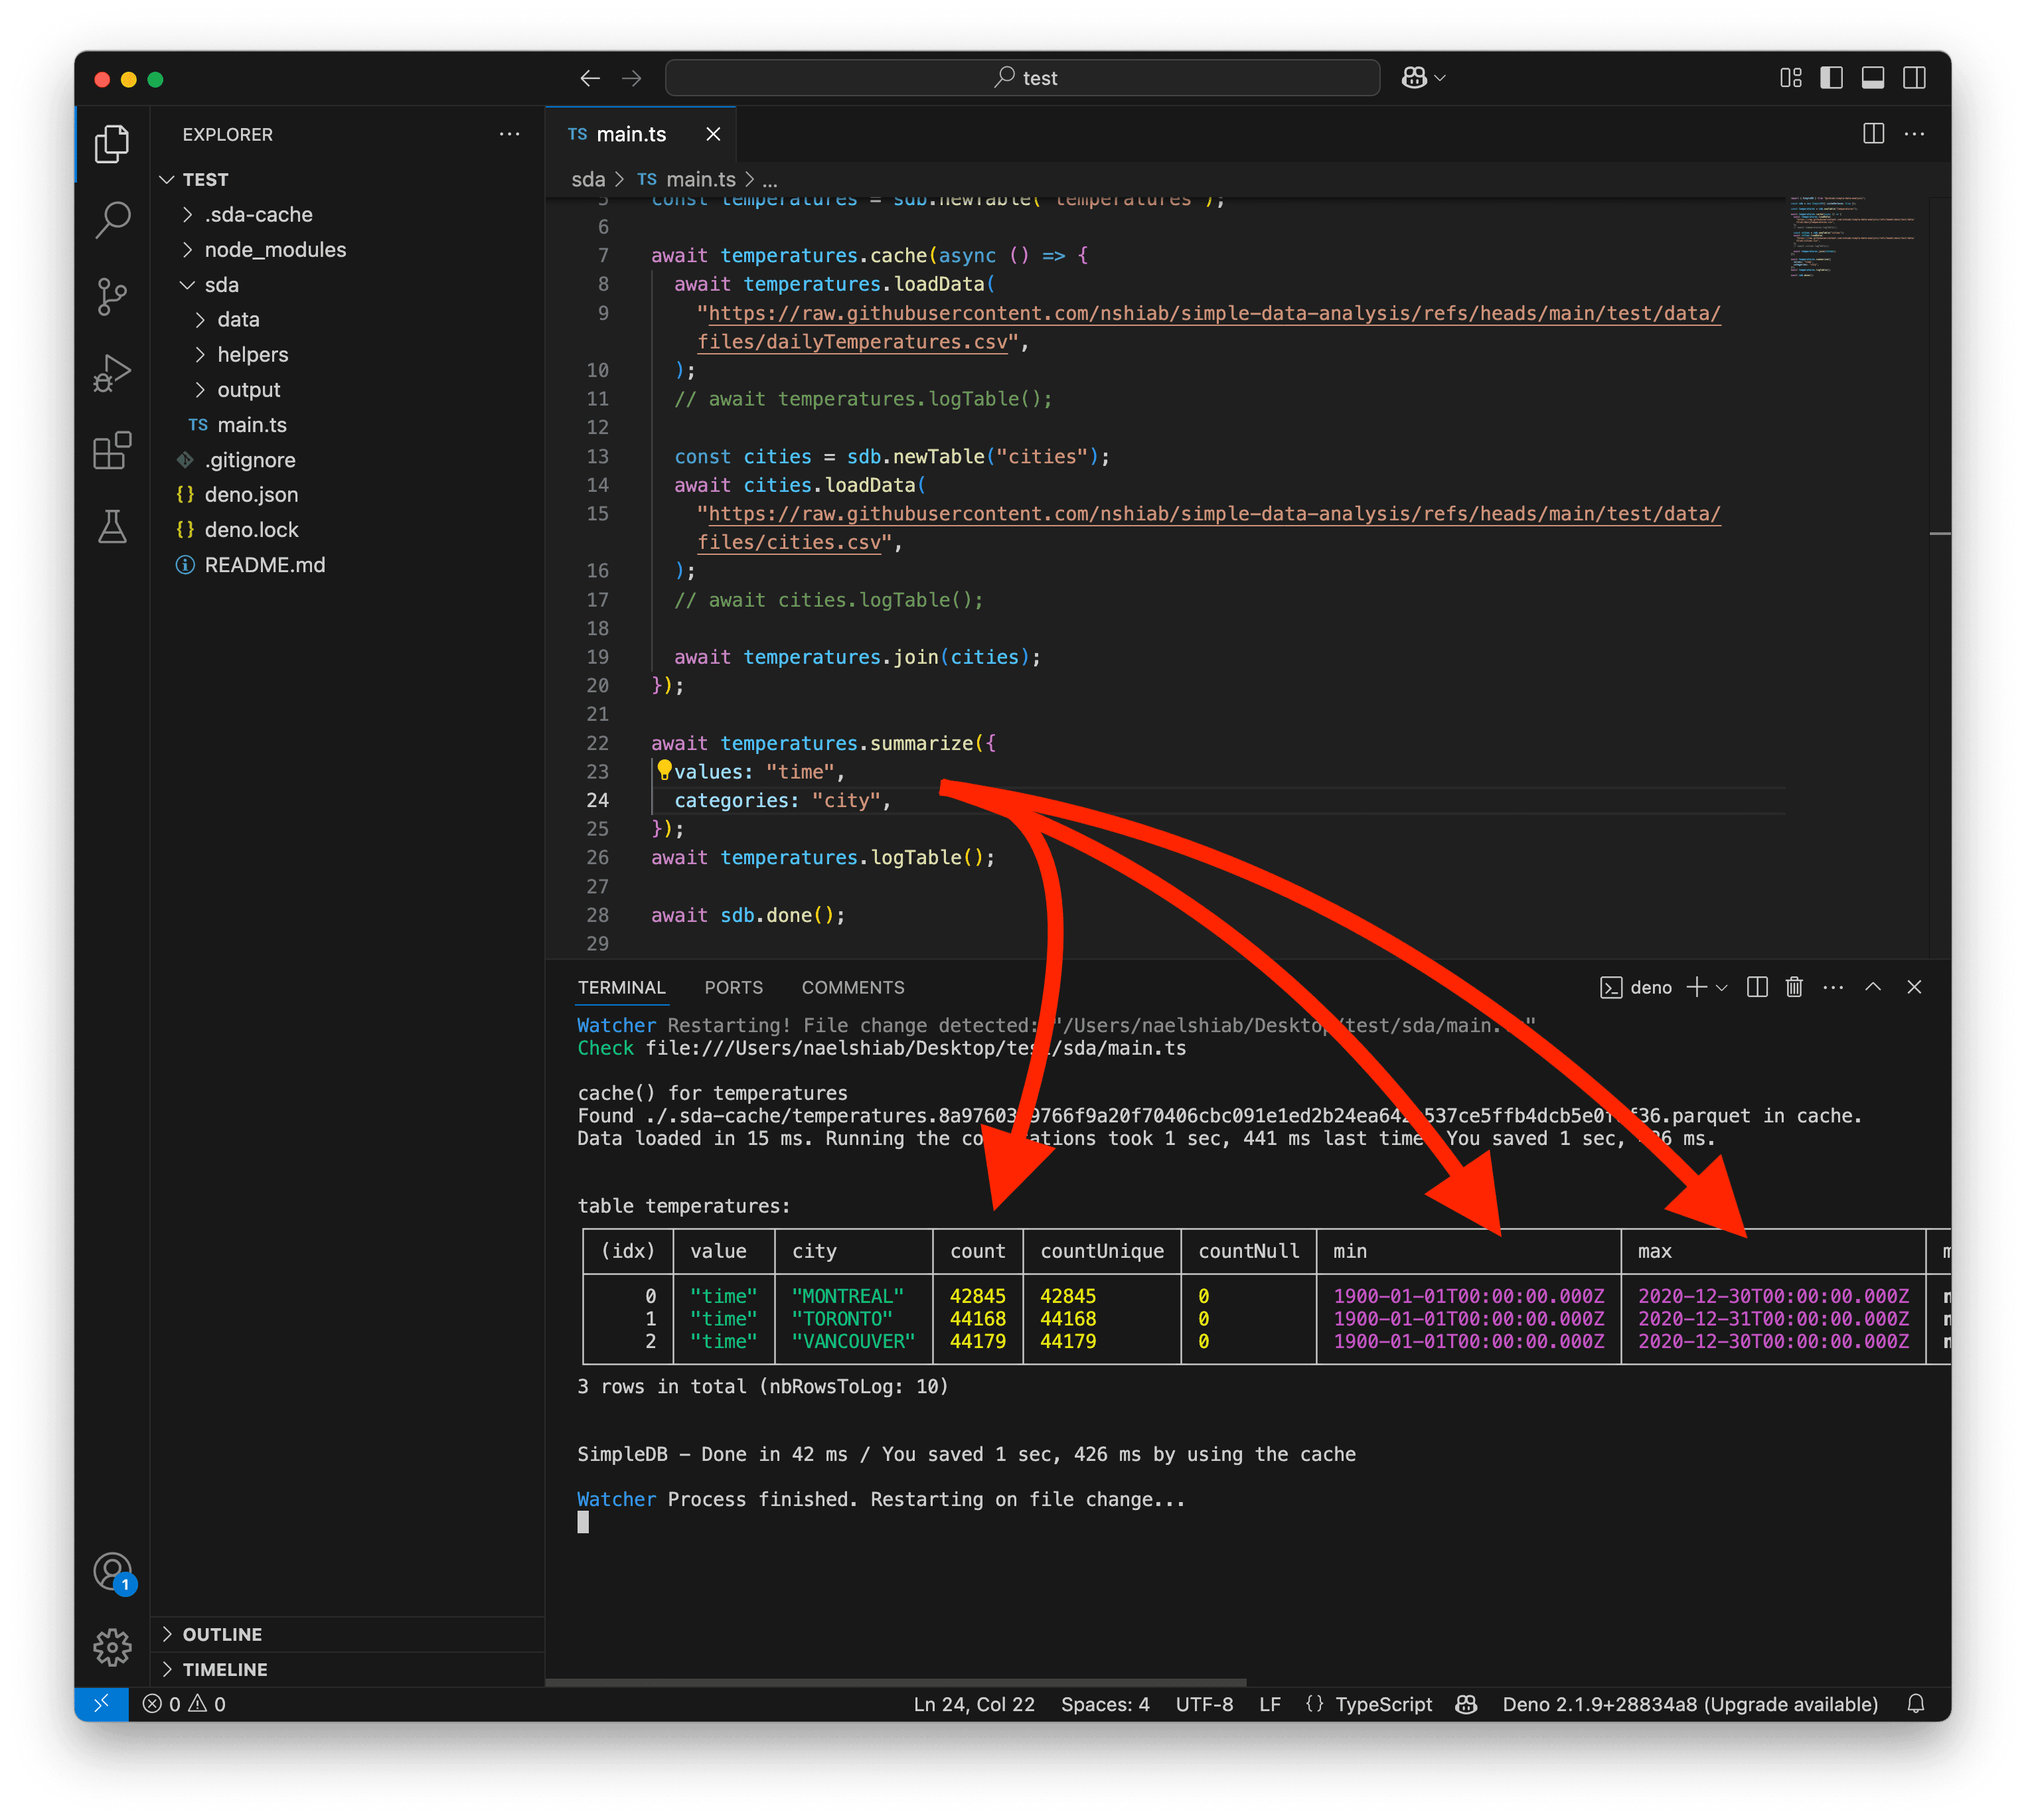This screenshot has width=2026, height=1820.
Task: Open the Search view in activity bar
Action: pyautogui.click(x=112, y=220)
